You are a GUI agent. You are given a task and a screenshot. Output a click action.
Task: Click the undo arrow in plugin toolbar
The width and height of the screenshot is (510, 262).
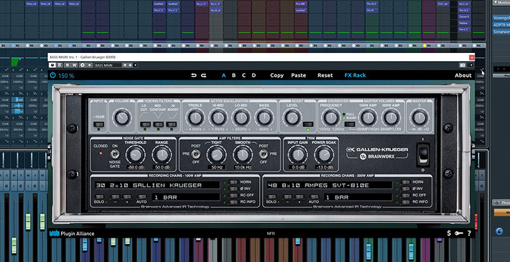[194, 75]
